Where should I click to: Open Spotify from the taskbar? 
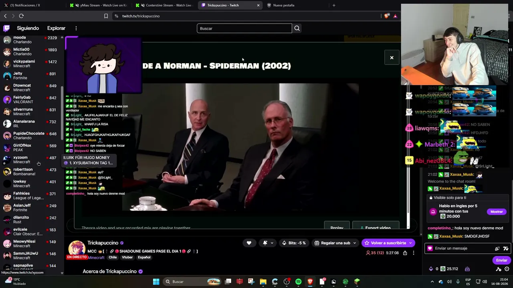pyautogui.click(x=298, y=282)
